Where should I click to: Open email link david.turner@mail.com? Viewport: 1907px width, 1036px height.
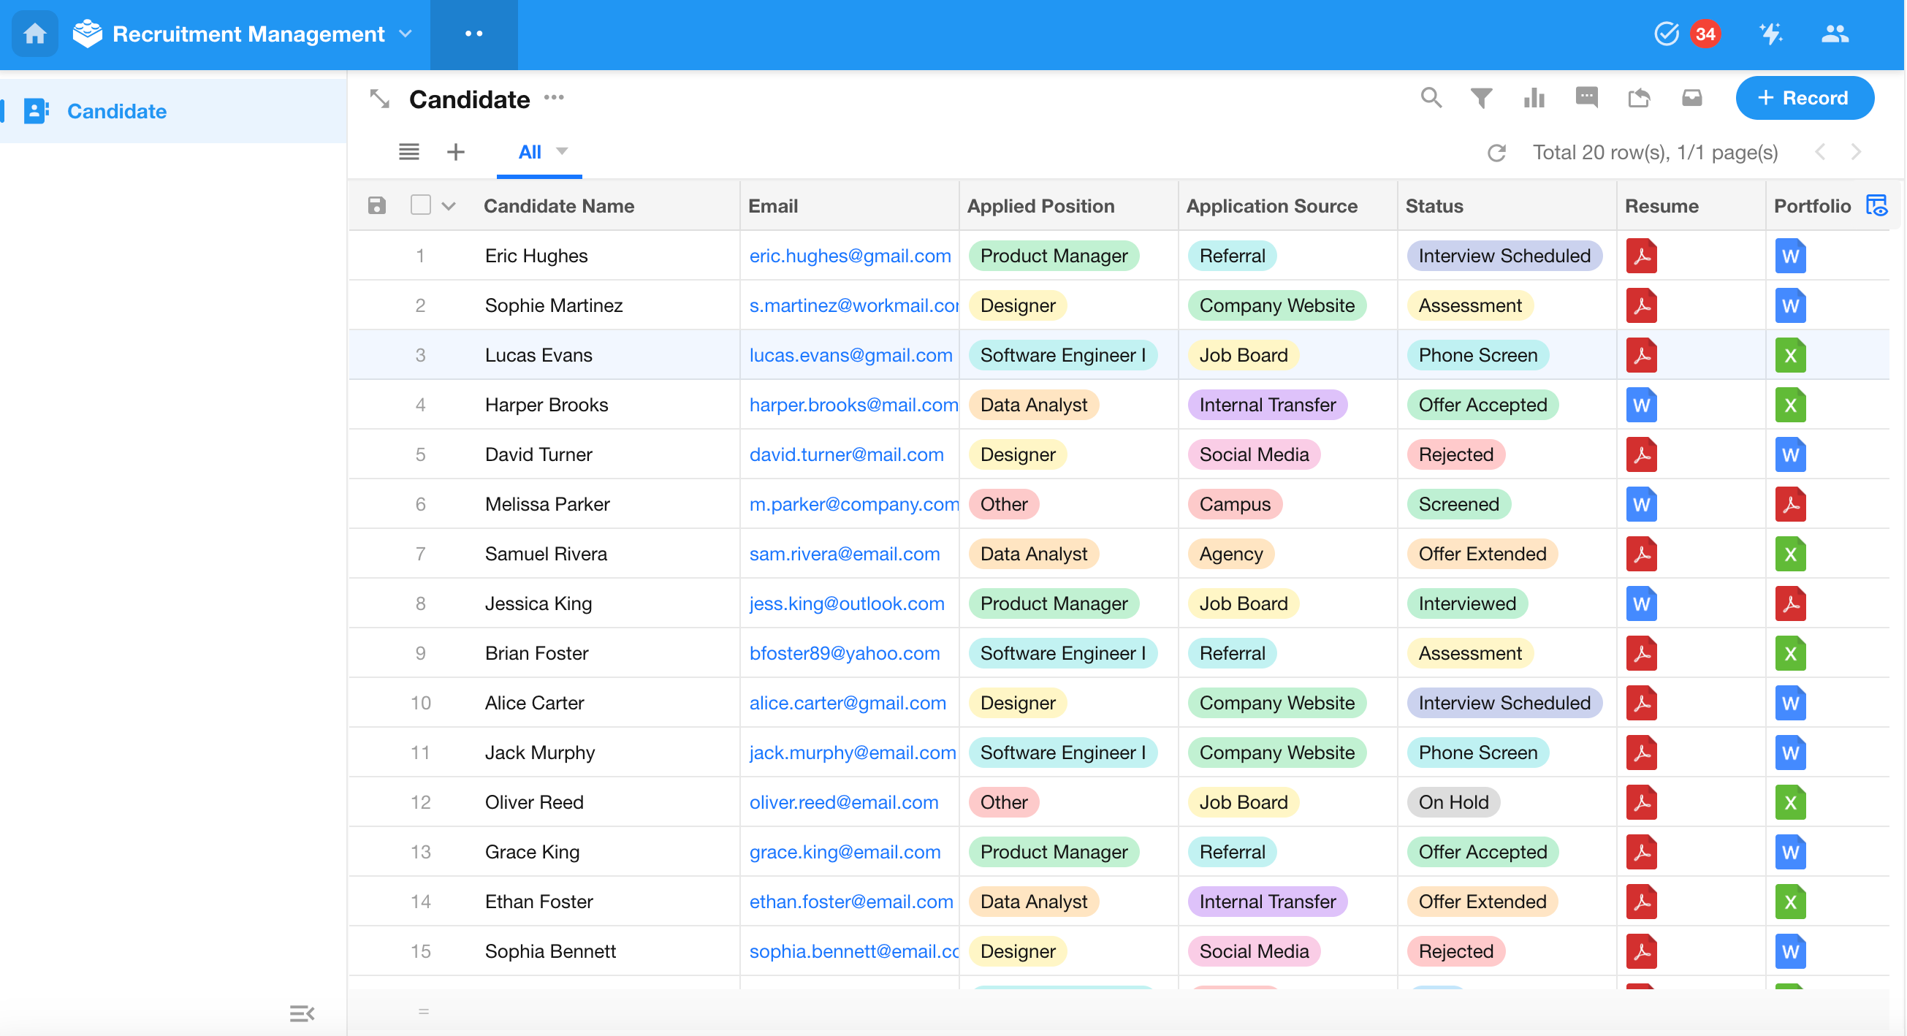pos(846,454)
